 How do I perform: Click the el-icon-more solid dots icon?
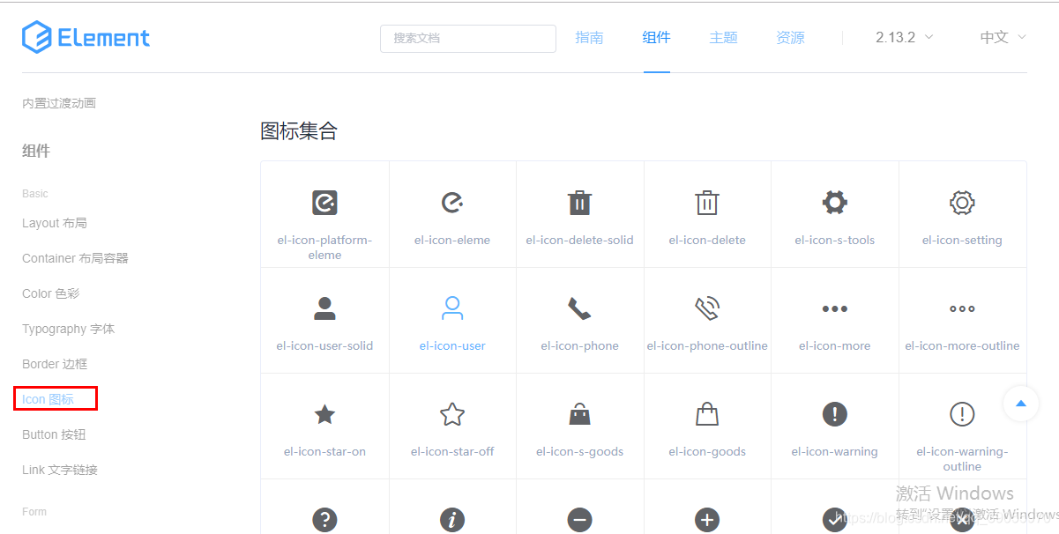834,308
